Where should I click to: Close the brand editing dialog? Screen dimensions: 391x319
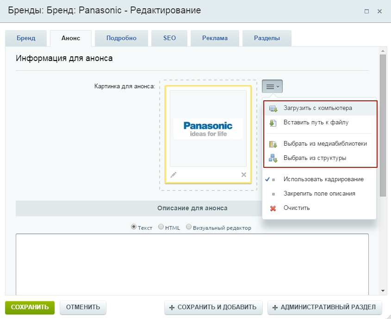tap(379, 11)
